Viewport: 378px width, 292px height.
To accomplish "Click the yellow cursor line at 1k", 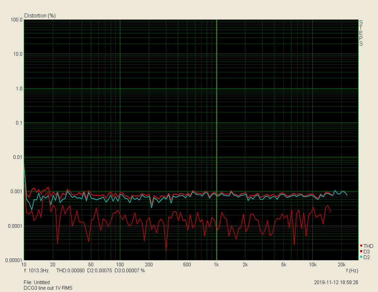I will click(217, 140).
